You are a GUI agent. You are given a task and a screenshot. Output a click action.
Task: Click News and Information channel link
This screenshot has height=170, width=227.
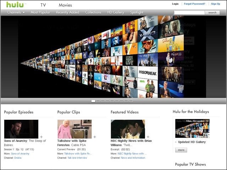point(133,158)
